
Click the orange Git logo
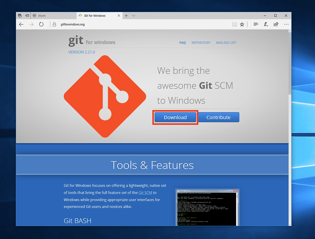105,97
